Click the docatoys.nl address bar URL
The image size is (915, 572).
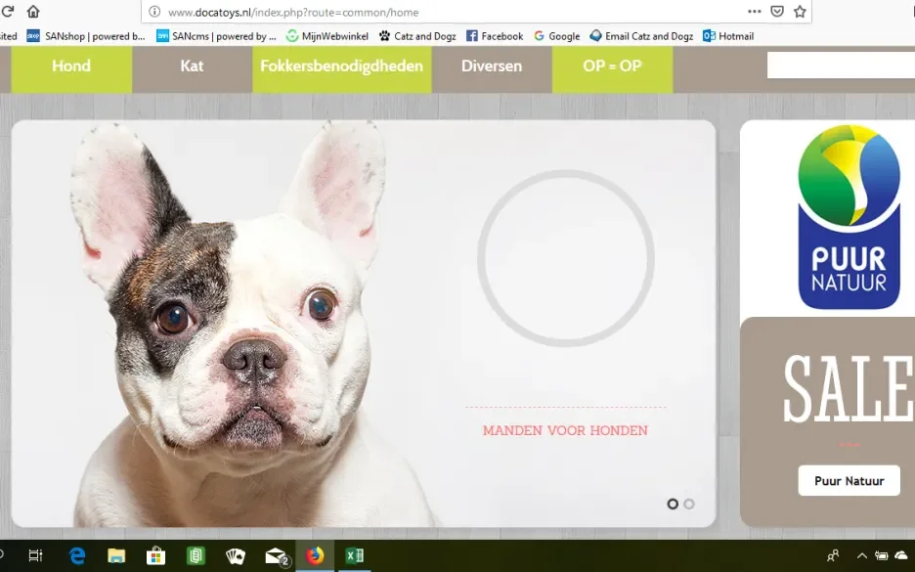coord(293,13)
